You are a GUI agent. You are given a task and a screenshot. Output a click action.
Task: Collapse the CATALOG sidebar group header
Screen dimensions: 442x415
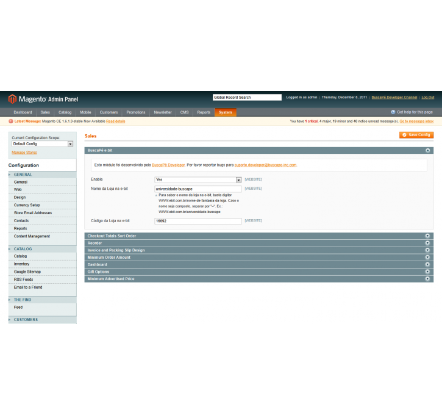coord(42,249)
